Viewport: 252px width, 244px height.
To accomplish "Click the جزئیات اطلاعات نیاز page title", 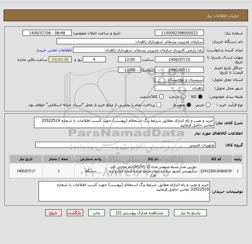I will [223, 16].
